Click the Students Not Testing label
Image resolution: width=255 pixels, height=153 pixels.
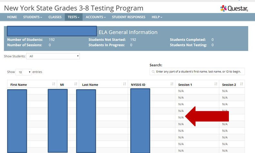pyautogui.click(x=188, y=45)
